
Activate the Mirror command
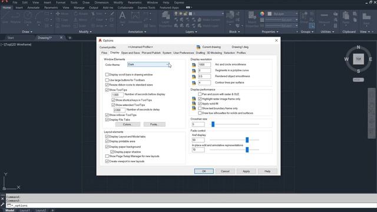(81, 19)
